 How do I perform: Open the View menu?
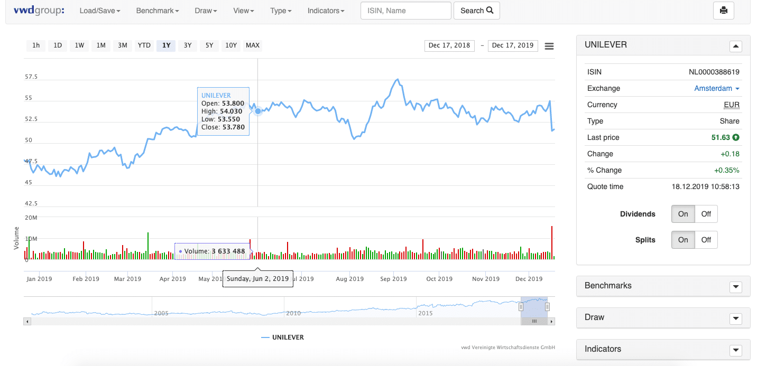point(244,11)
